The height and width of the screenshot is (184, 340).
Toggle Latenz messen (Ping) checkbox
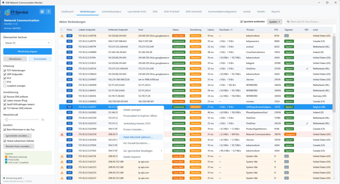point(5,100)
